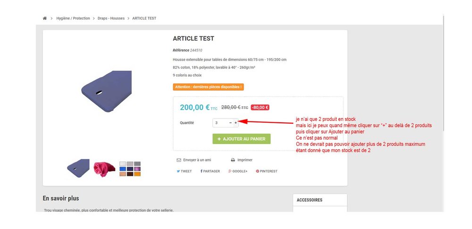The image size is (472, 229).
Task: Go to Draps - Housses category
Action: [x=111, y=18]
